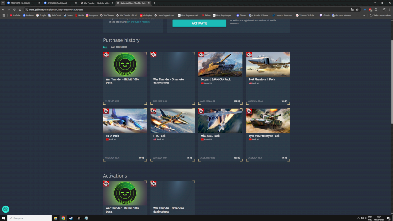Open the YouTube bookmark
The width and height of the screenshot is (393, 221).
point(14,15)
